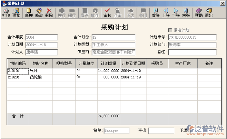Close the 采购计划 window
The height and width of the screenshot is (139, 227).
pyautogui.click(x=223, y=3)
